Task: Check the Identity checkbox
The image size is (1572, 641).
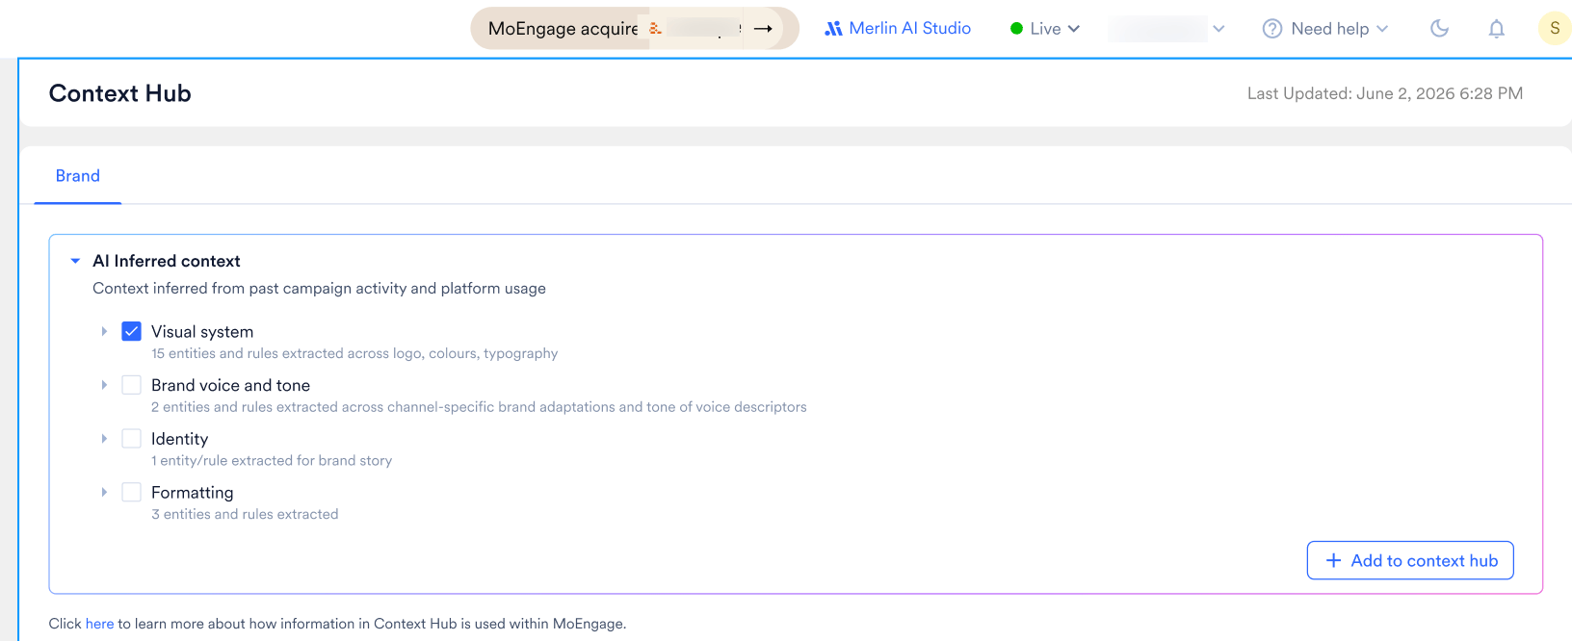Action: 132,439
